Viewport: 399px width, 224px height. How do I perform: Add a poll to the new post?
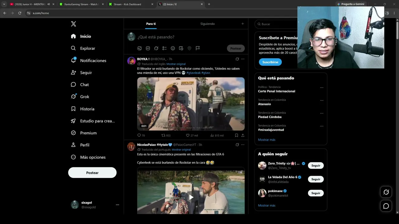(165, 48)
